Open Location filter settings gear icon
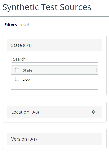Screen dimensions: 109x152 (x=93, y=112)
